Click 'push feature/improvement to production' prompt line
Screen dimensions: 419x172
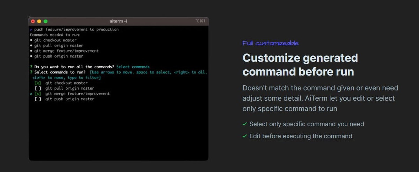pos(74,30)
